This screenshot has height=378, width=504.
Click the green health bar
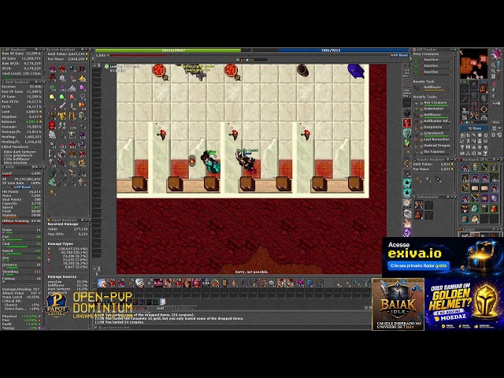173,50
